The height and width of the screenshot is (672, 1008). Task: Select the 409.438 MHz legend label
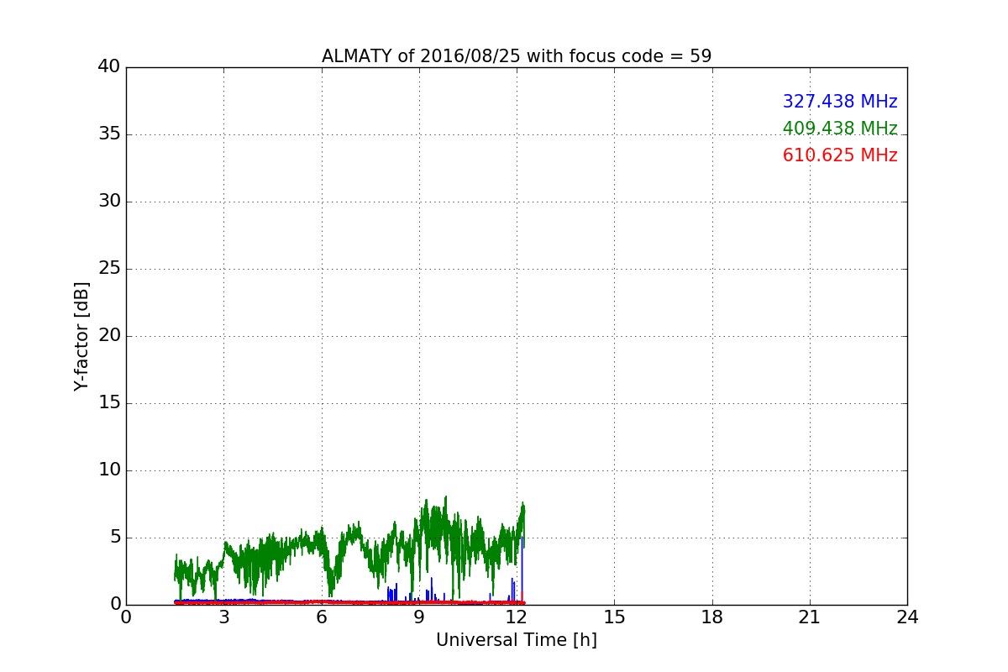(840, 129)
